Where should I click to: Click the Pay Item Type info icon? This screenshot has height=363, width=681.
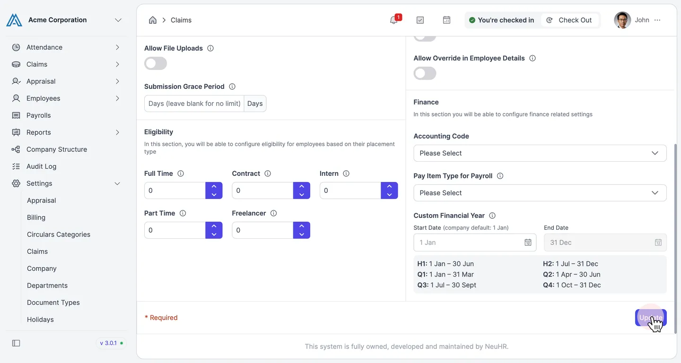click(x=500, y=176)
